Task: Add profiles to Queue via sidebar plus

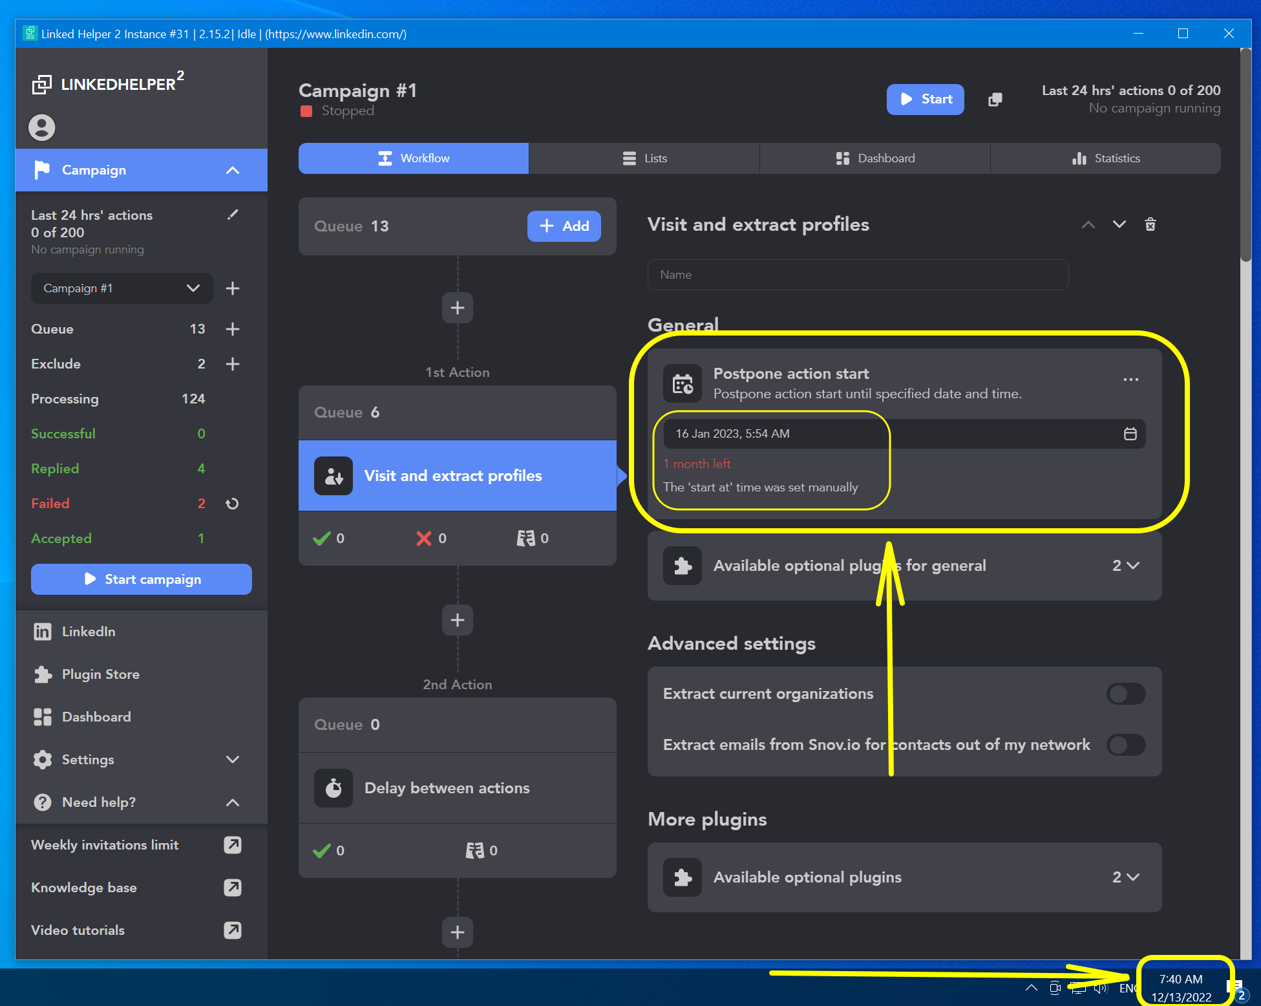Action: (233, 329)
